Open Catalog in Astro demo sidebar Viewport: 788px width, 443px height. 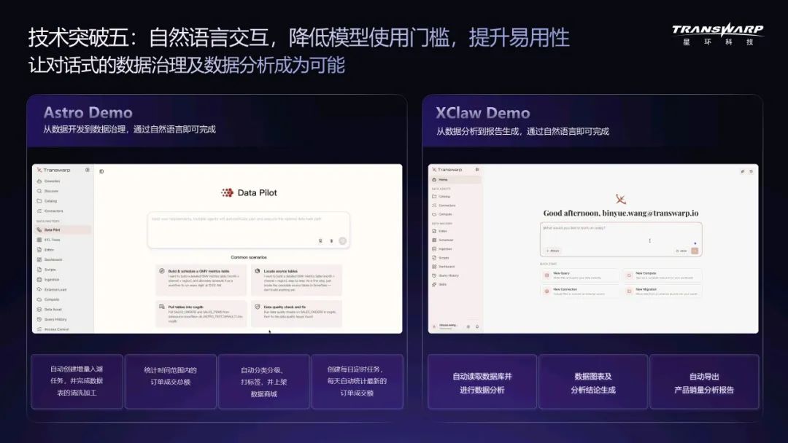(47, 201)
